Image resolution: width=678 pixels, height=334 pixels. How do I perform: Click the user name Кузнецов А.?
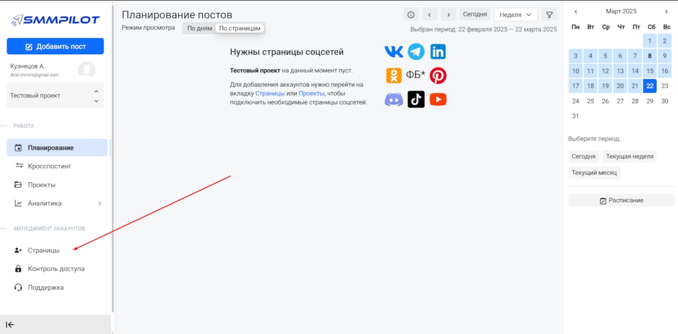click(27, 66)
